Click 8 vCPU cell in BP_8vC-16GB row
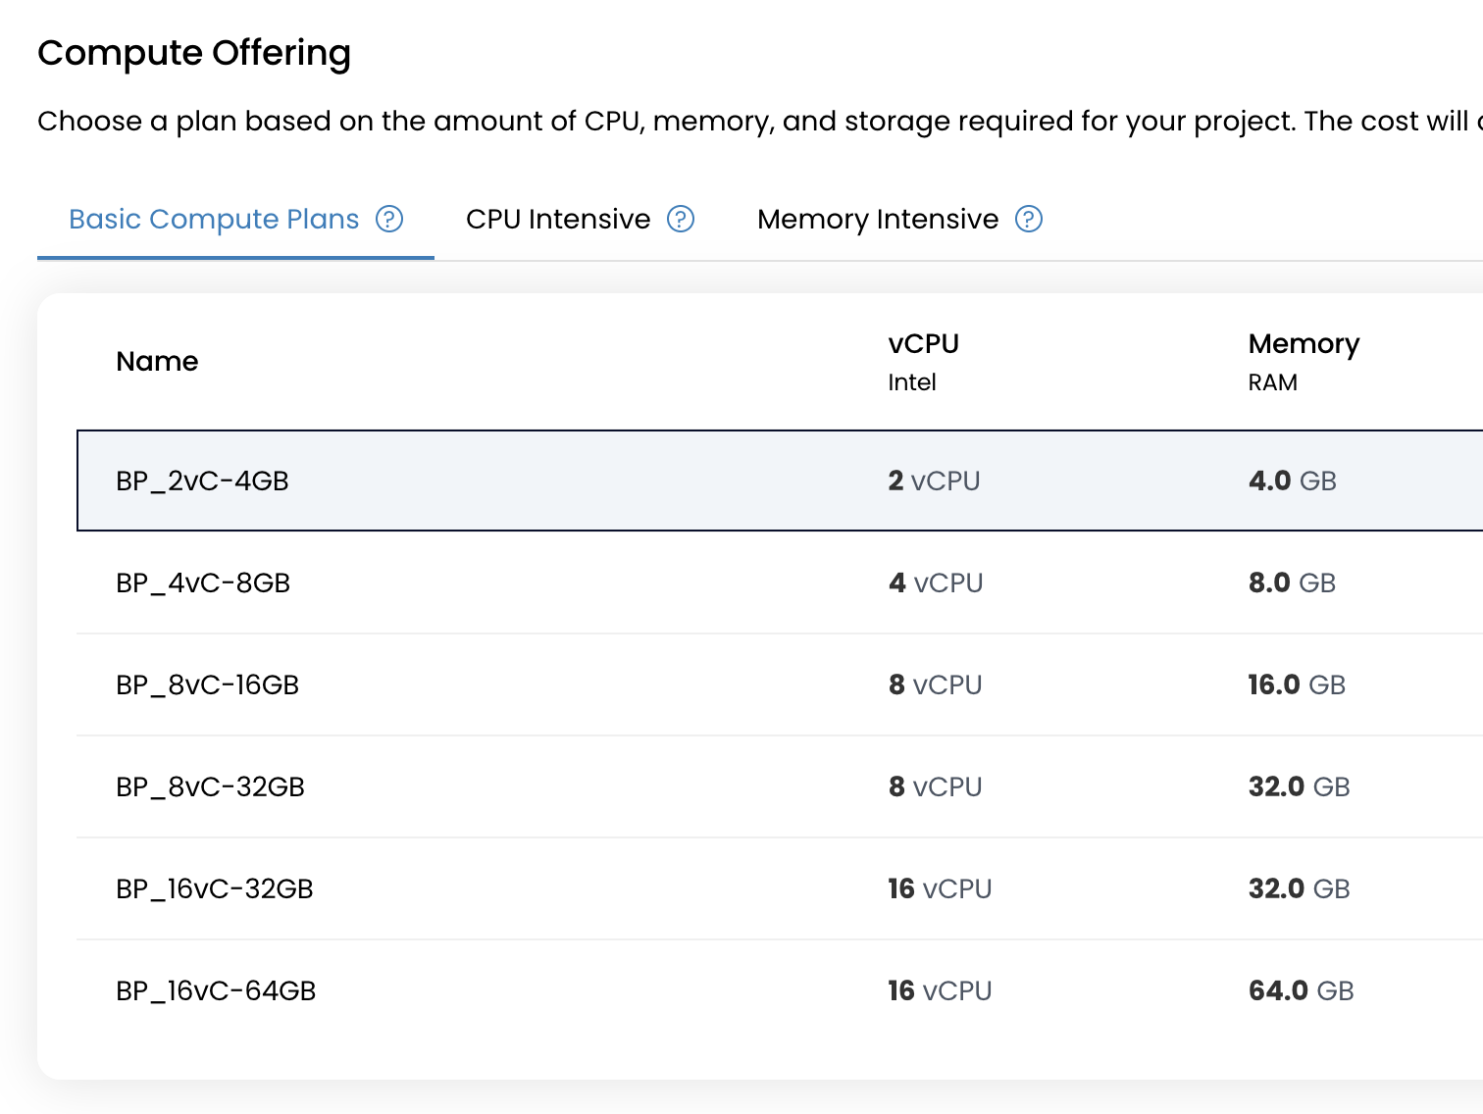 [x=935, y=684]
